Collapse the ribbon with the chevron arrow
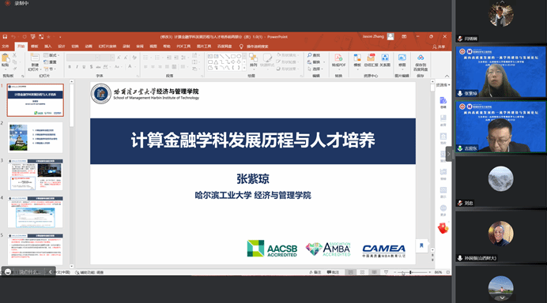This screenshot has height=303, width=547. pos(447,76)
